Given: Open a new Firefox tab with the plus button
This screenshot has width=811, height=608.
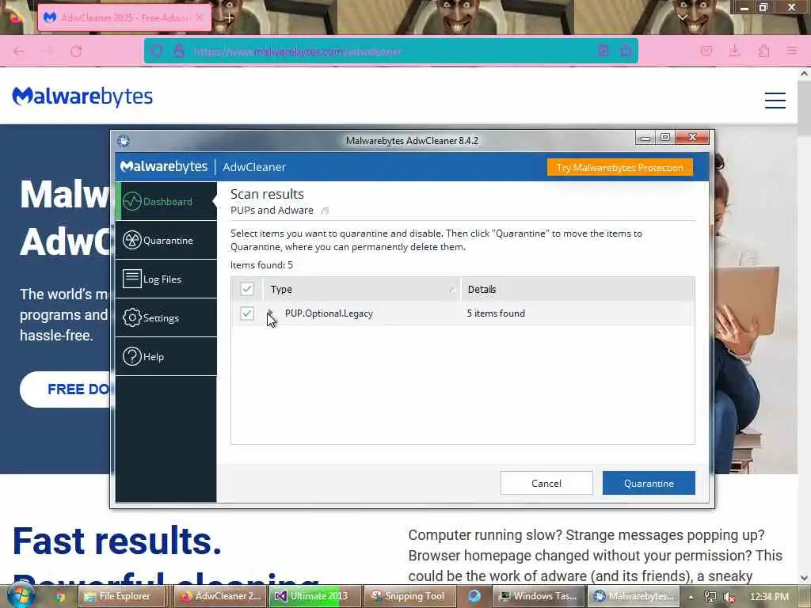Looking at the screenshot, I should (229, 17).
